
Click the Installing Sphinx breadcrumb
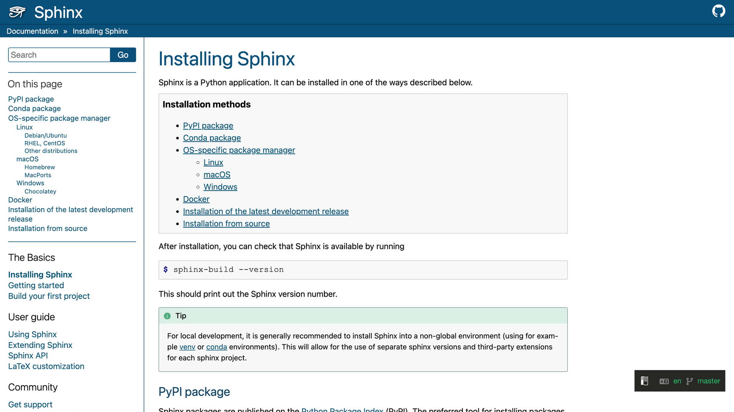click(100, 31)
